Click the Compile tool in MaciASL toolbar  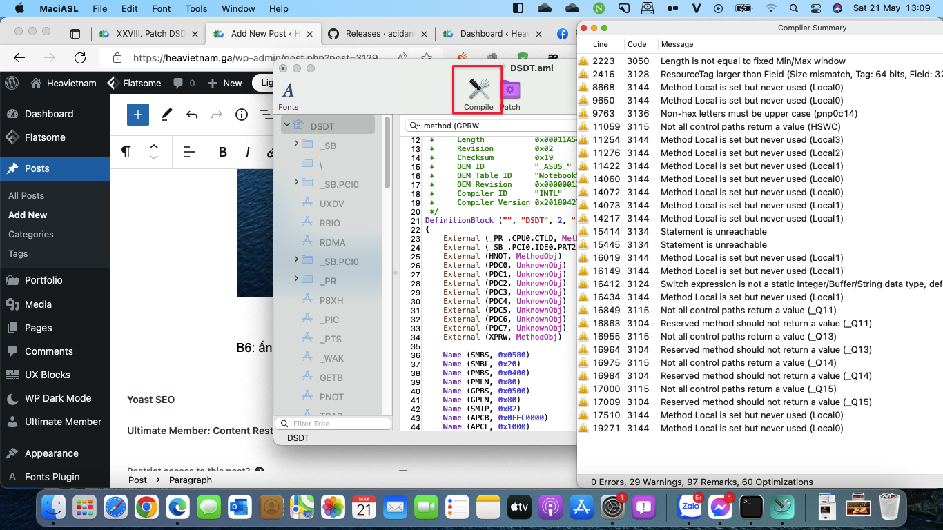[x=478, y=90]
